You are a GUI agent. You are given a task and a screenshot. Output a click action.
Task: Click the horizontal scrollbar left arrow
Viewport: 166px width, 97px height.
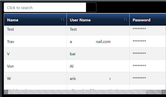(6, 92)
